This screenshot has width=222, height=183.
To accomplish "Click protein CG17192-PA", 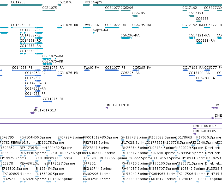I will click(x=193, y=67).
